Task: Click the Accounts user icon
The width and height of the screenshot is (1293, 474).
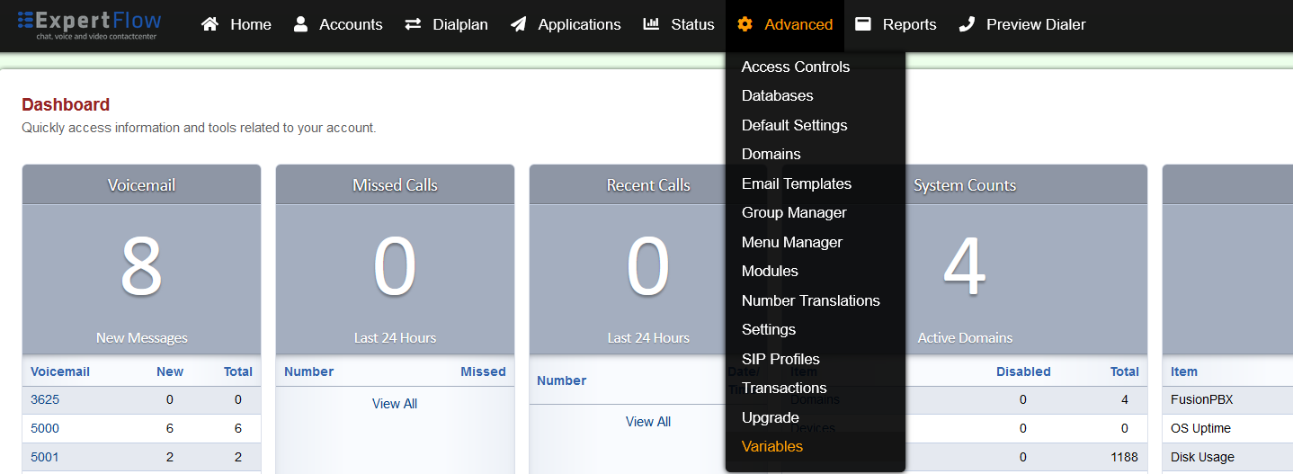Action: [x=300, y=24]
